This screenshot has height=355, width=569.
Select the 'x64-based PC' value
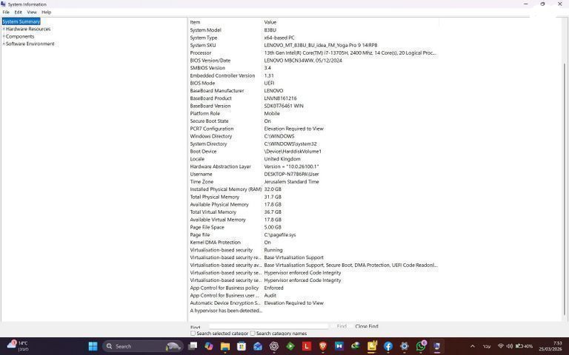point(279,38)
